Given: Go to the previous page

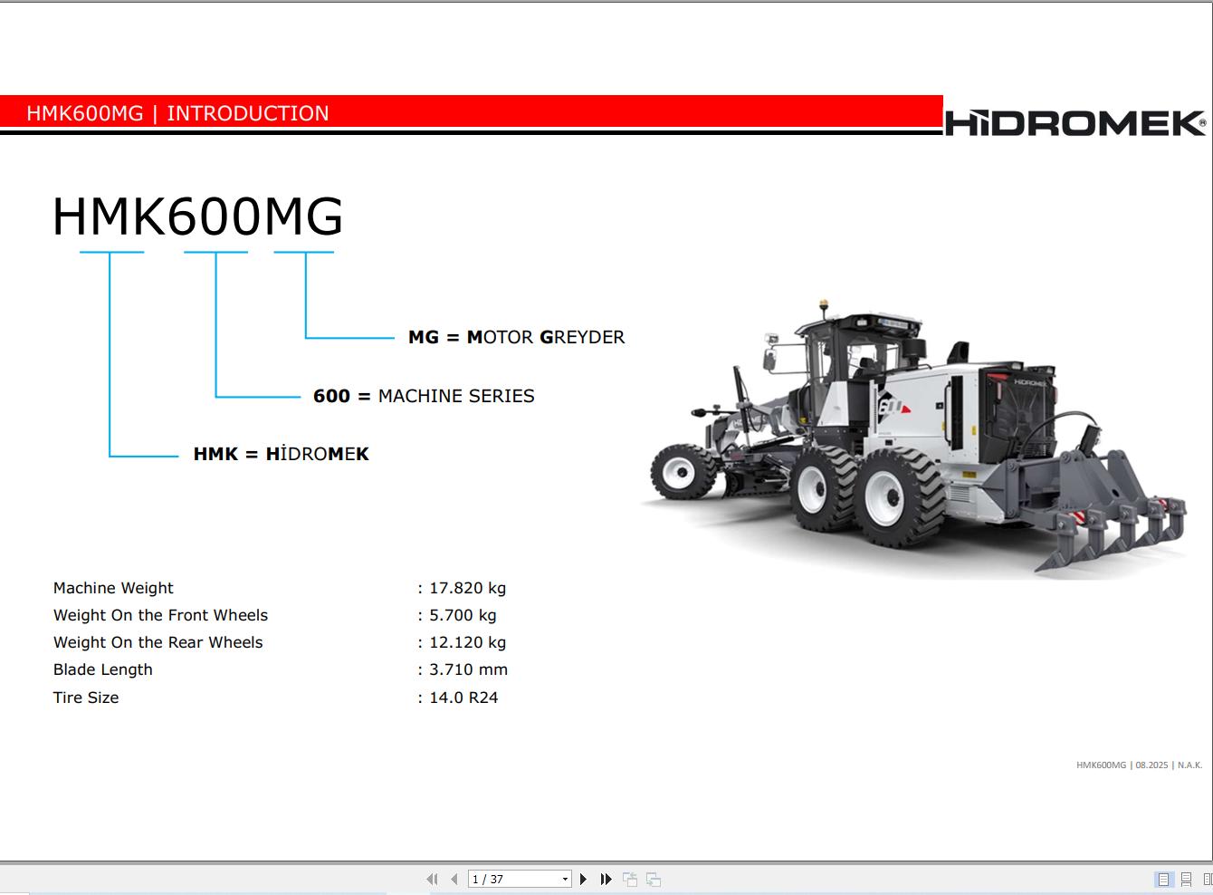Looking at the screenshot, I should (x=454, y=879).
